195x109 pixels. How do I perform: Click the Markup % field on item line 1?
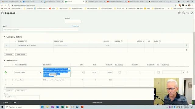133,72
